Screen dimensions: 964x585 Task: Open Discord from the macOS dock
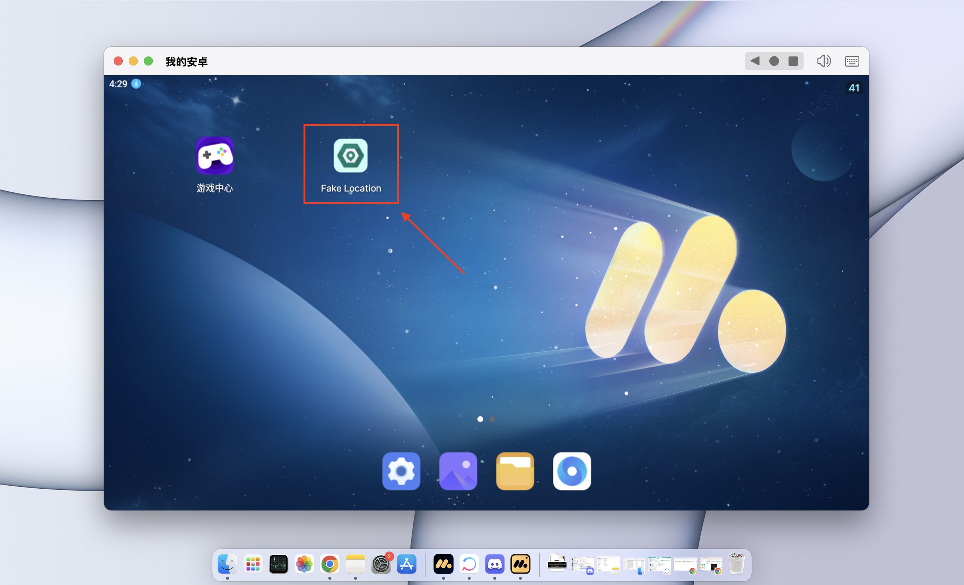tap(494, 564)
